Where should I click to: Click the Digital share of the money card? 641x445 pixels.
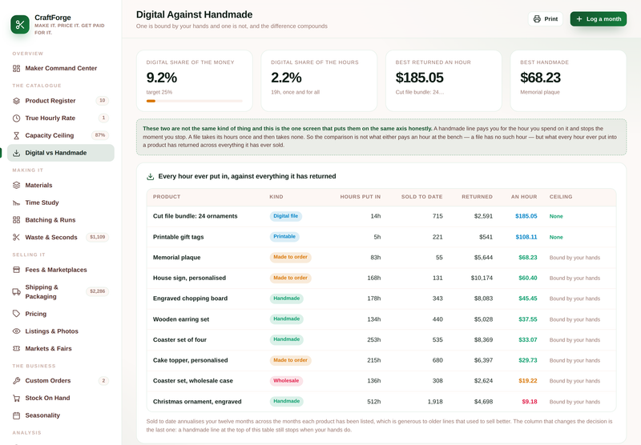coord(194,81)
